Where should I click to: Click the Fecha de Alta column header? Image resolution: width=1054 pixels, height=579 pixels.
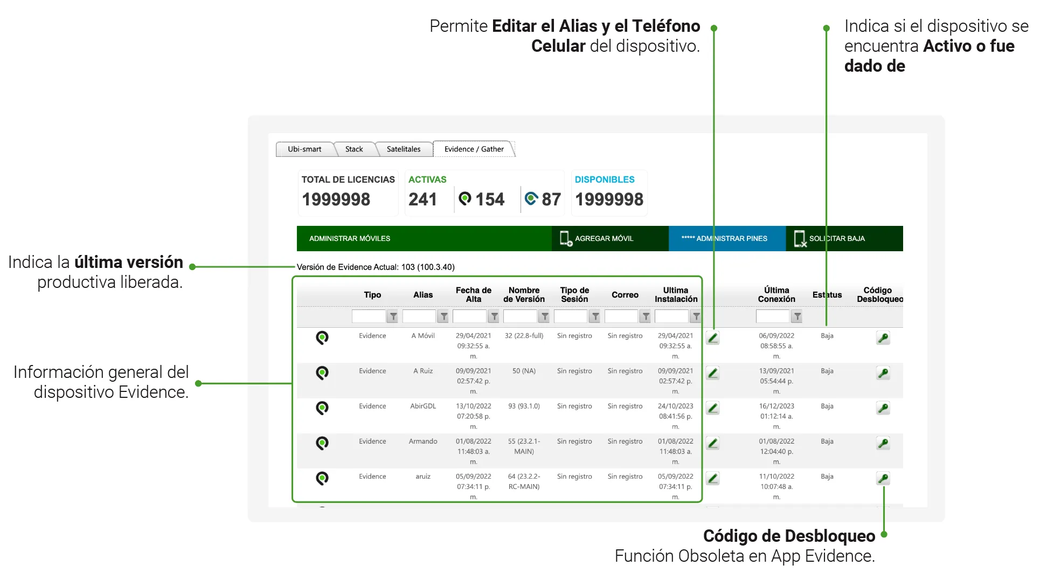coord(474,294)
